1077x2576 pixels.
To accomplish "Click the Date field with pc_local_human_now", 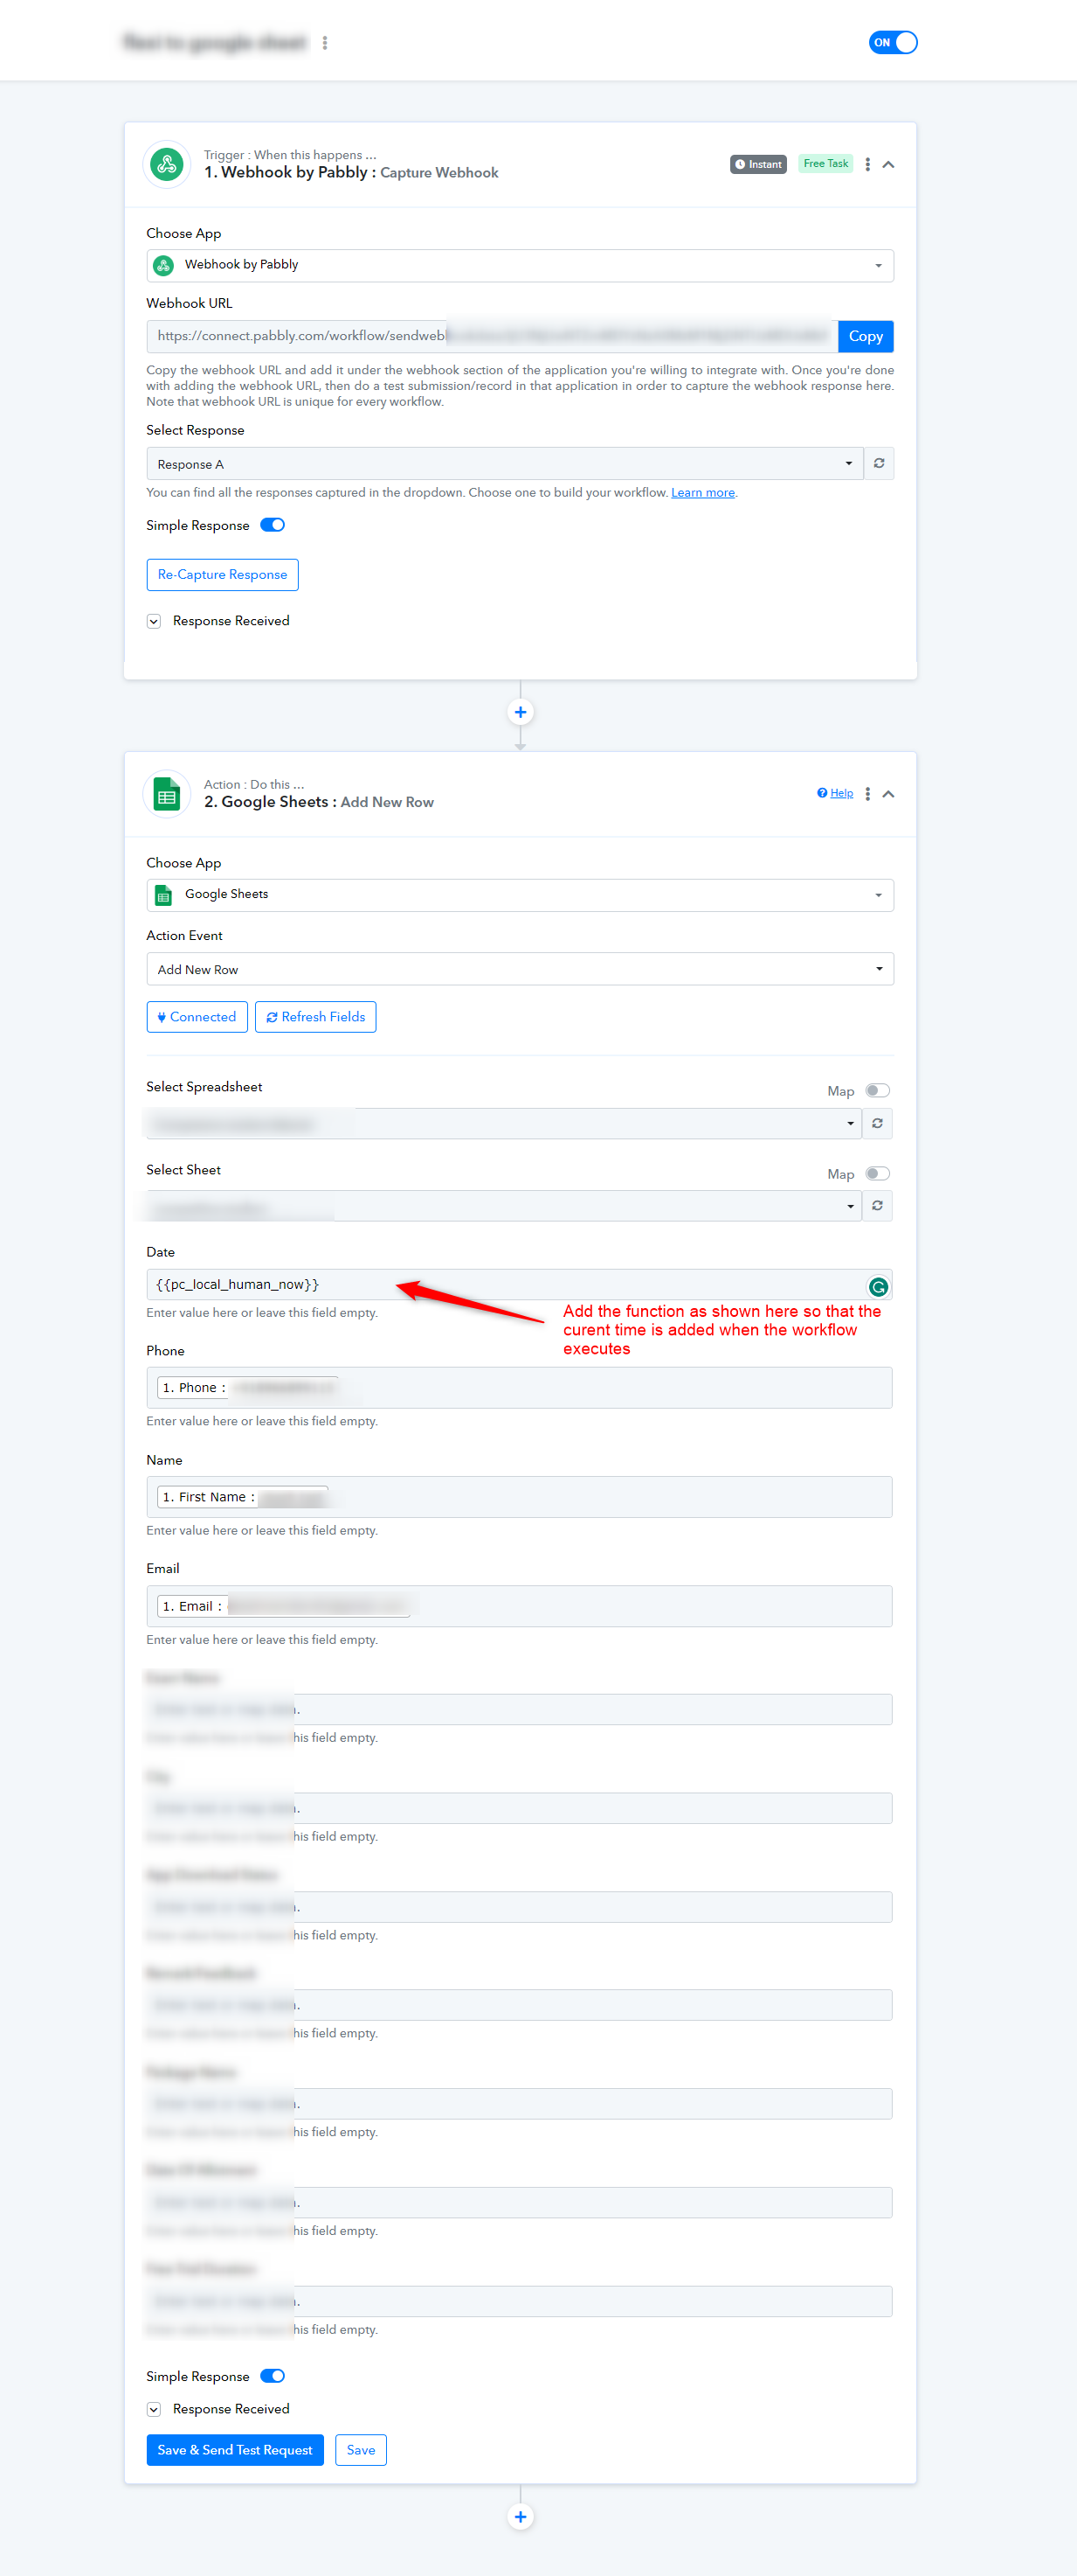I will (x=520, y=1285).
